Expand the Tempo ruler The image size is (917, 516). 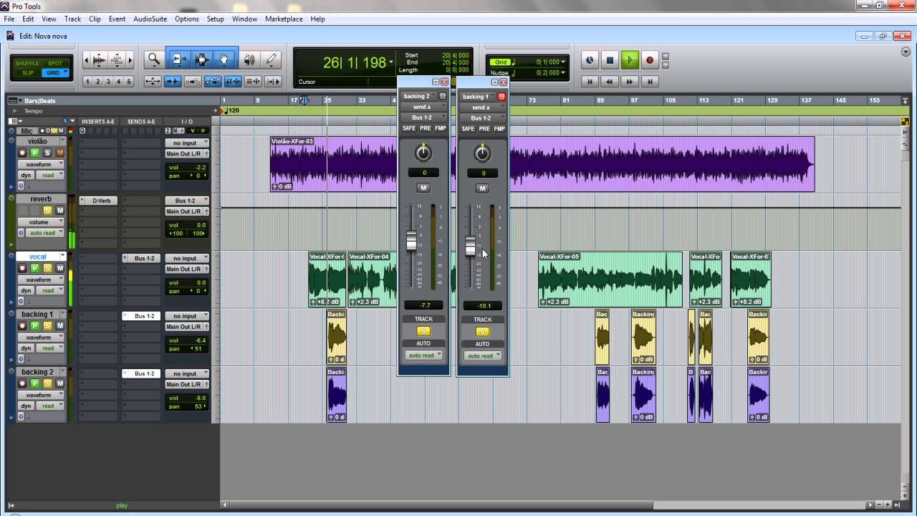[15, 111]
